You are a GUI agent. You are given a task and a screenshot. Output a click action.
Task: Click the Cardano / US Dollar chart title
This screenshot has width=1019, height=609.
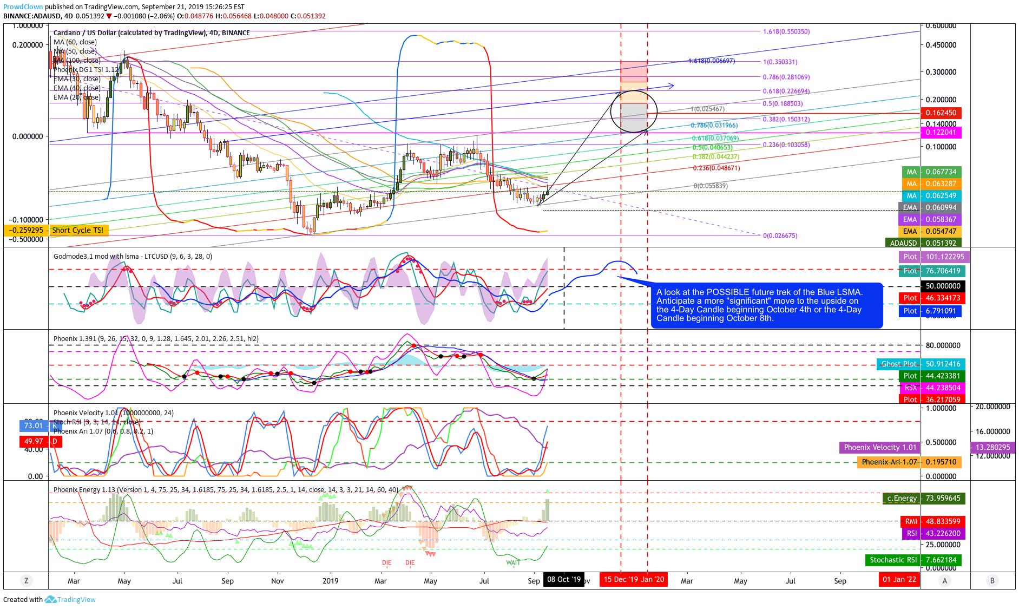[152, 32]
